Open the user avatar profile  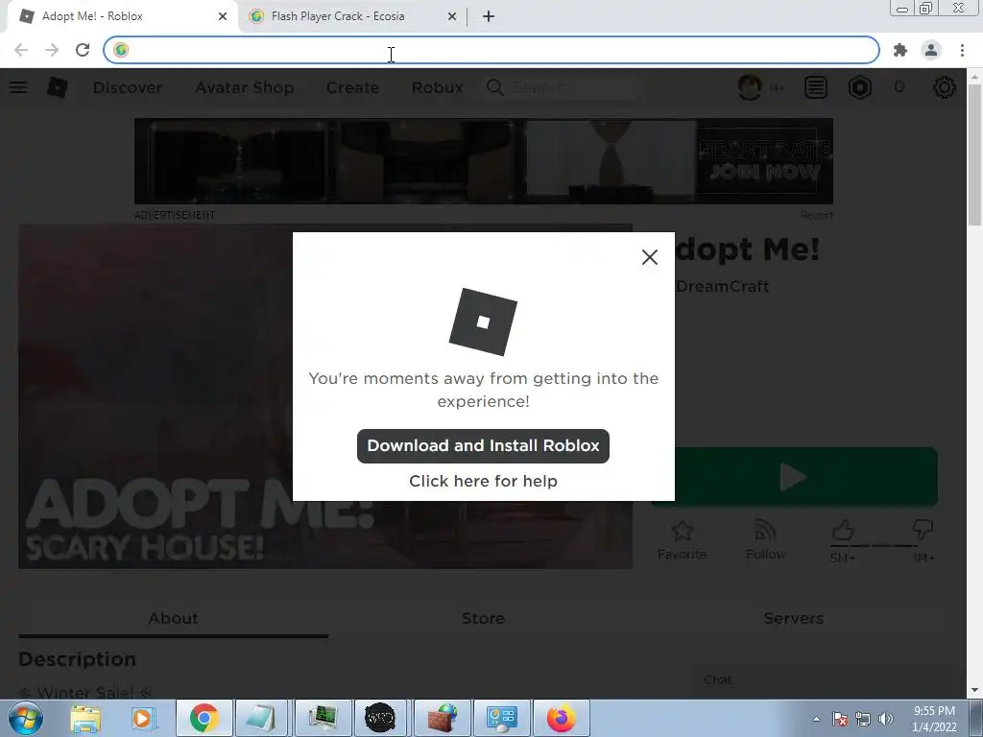tap(750, 87)
